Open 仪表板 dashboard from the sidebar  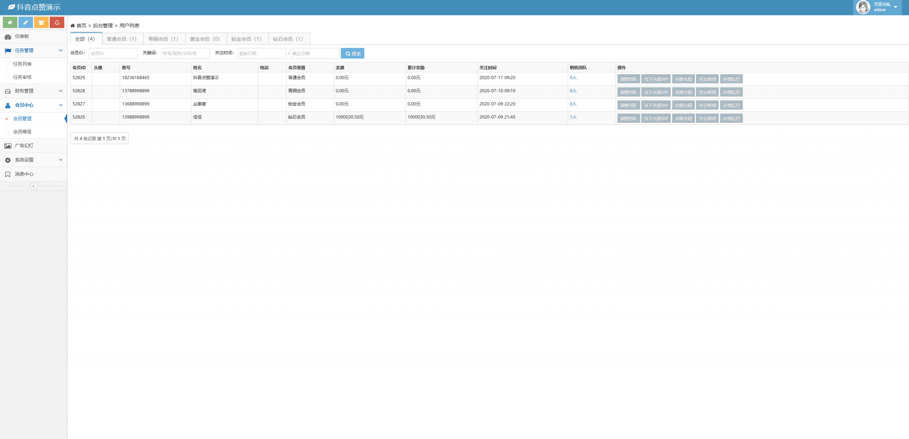coord(22,36)
